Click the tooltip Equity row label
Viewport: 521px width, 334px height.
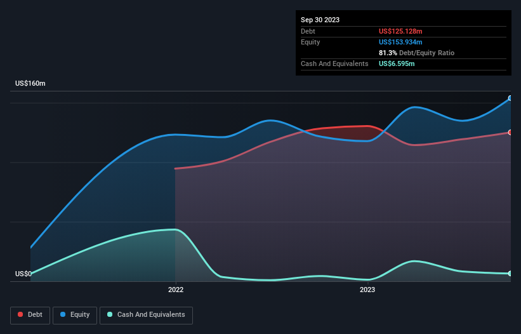(310, 42)
